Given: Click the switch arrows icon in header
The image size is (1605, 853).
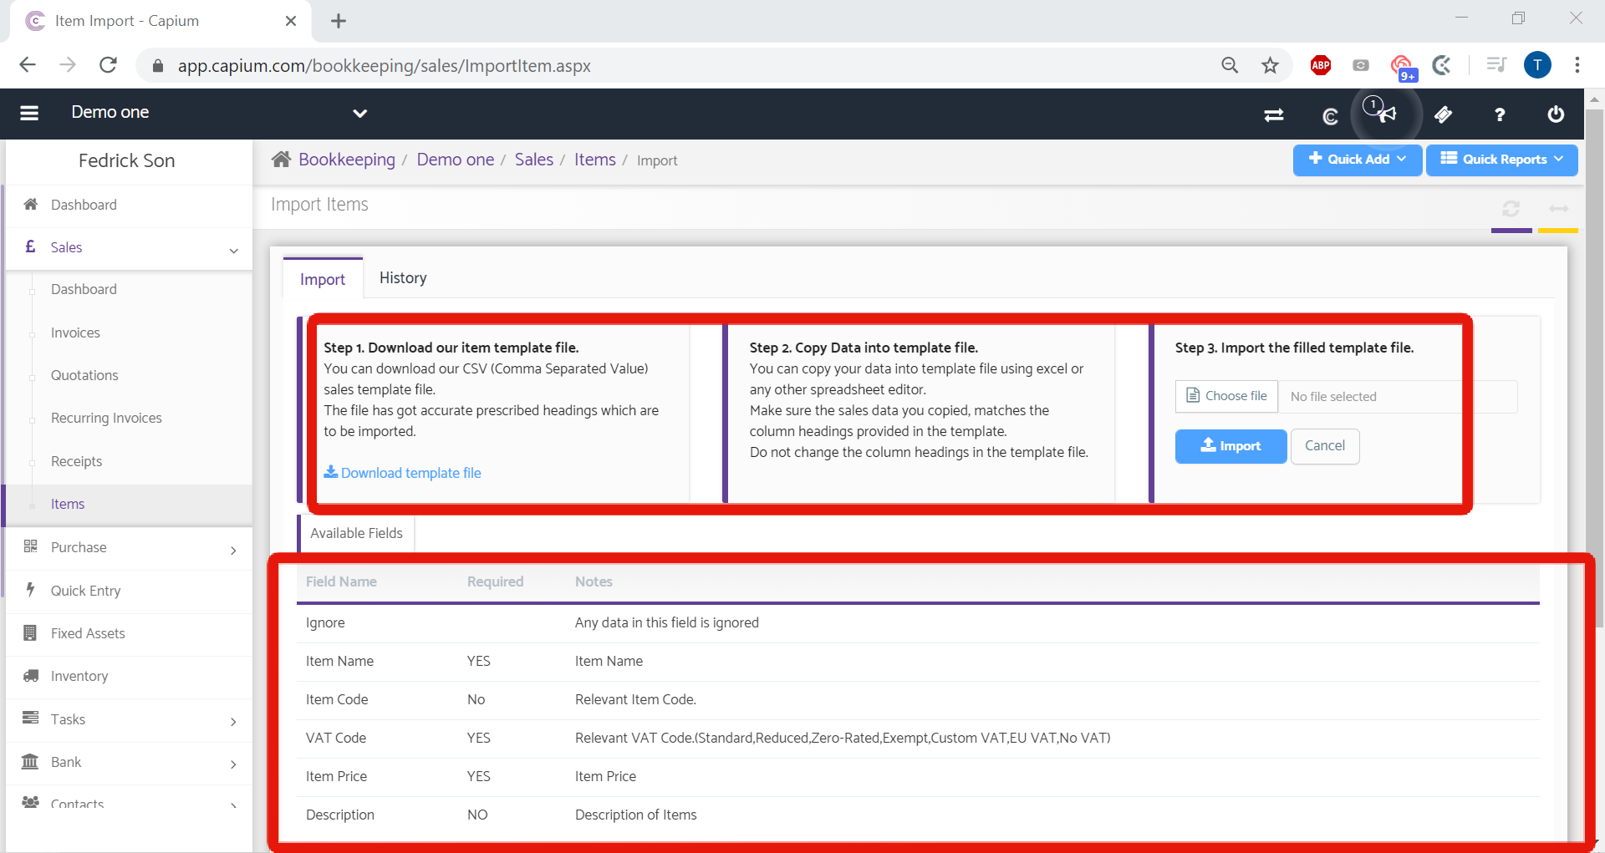Looking at the screenshot, I should coord(1274,115).
